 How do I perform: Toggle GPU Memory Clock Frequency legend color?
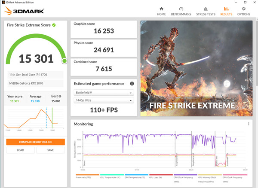click(210, 175)
